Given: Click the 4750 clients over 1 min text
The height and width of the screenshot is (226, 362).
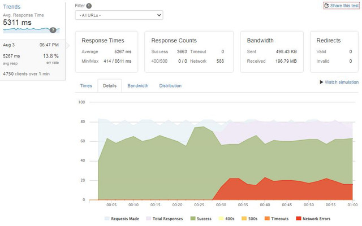Looking at the screenshot, I should pyautogui.click(x=27, y=74).
